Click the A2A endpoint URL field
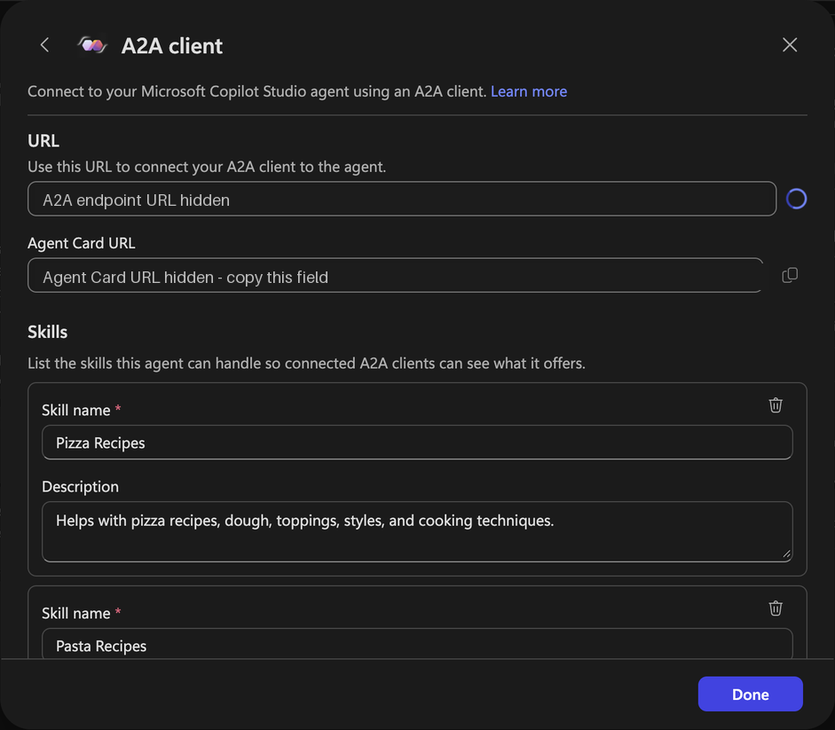Viewport: 835px width, 730px height. point(402,200)
